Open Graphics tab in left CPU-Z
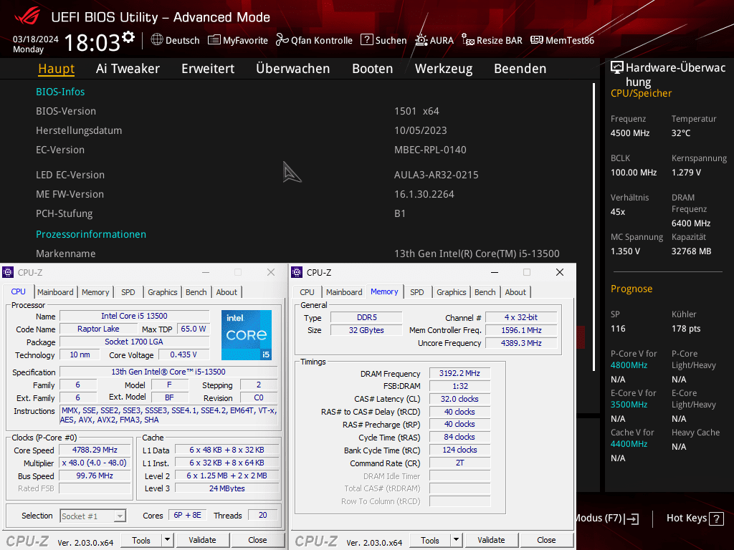The image size is (734, 550). (x=163, y=292)
